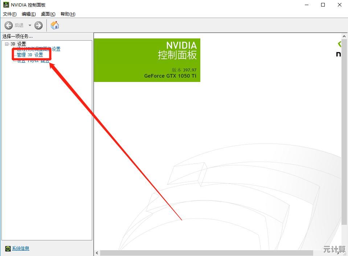Minimize the NVIDIA control panel window
Image resolution: width=348 pixels, height=256 pixels.
click(306, 5)
